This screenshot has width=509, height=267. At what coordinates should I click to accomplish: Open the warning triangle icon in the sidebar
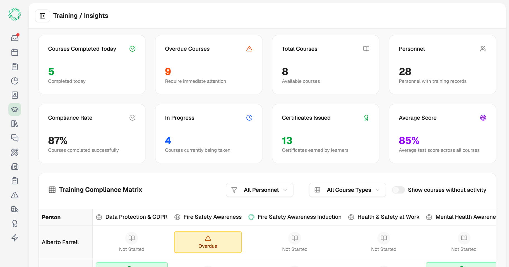click(x=15, y=195)
